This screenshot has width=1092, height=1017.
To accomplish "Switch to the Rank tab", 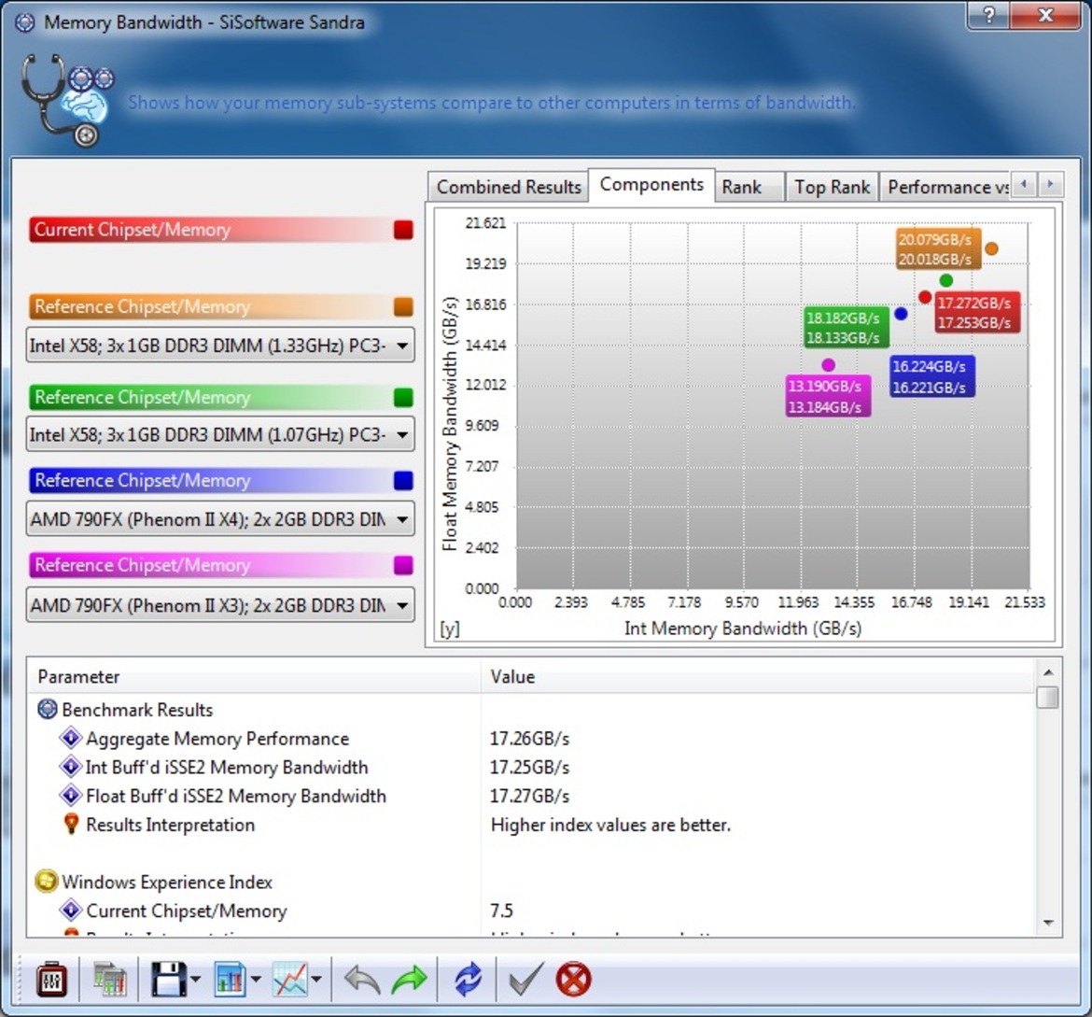I will [749, 187].
